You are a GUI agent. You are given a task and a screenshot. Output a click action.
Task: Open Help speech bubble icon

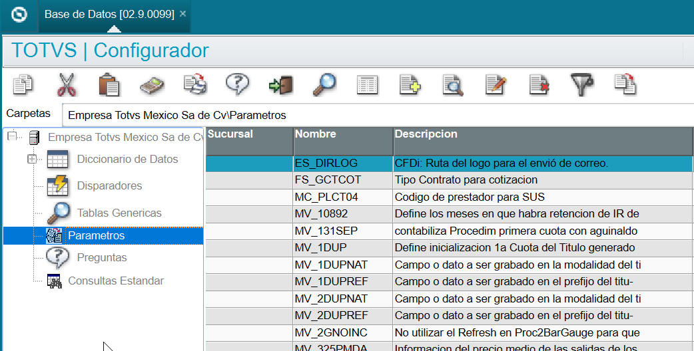[237, 84]
